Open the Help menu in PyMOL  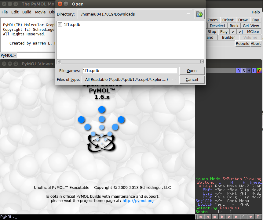(256, 12)
